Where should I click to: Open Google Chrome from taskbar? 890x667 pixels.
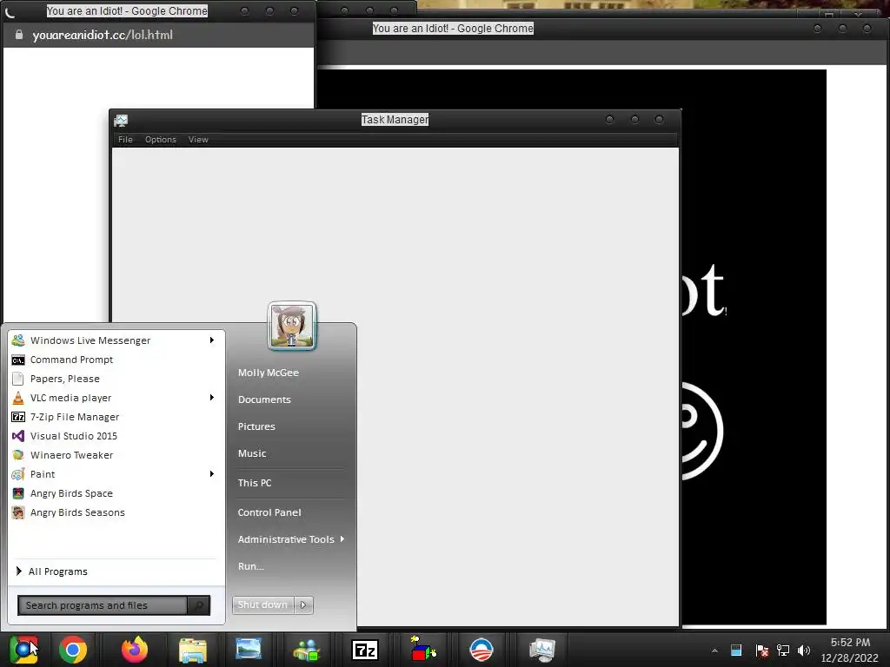coord(73,650)
